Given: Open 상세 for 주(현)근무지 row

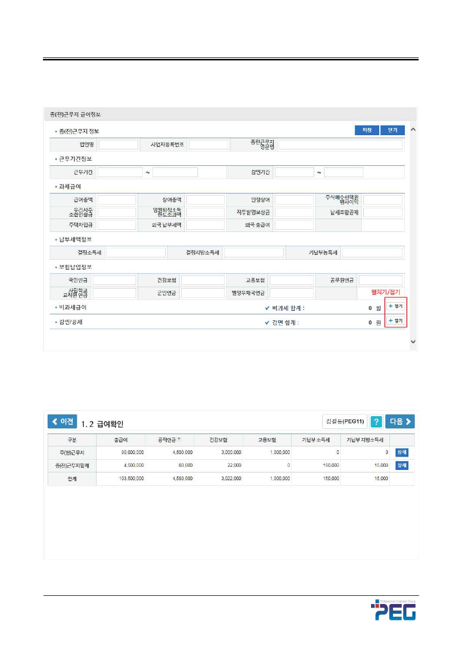Looking at the screenshot, I should [402, 452].
